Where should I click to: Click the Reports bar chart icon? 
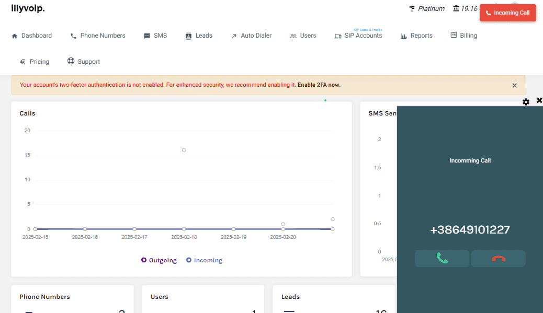point(404,36)
